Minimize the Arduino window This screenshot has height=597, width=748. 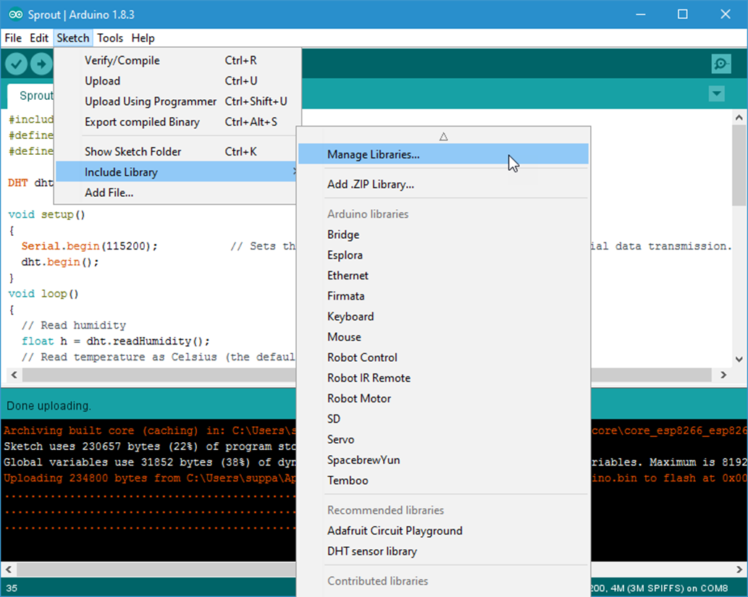pyautogui.click(x=641, y=14)
